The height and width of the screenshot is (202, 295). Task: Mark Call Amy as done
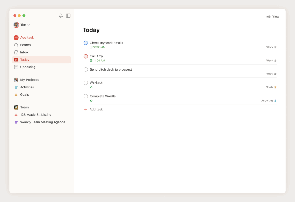[86, 56]
